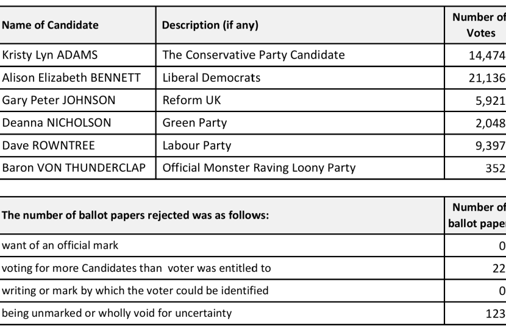
Task: Select the "Liberal Democrats" description cell
Action: 212,78
